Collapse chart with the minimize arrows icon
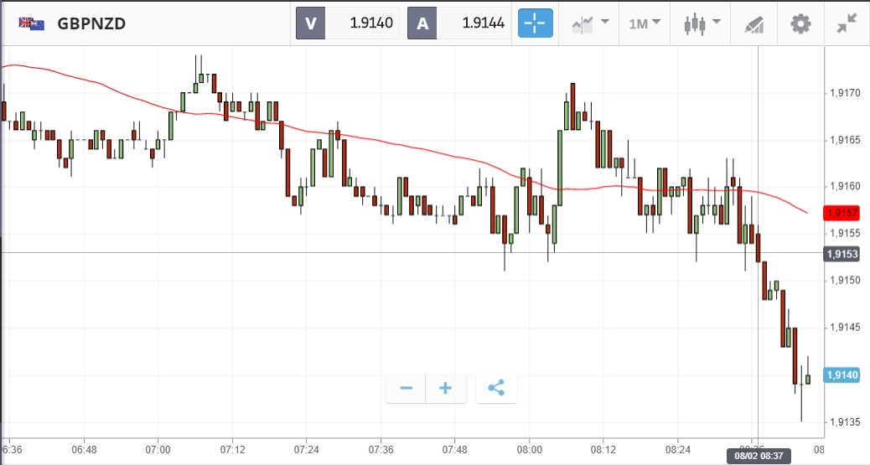Screen dimensions: 870x465 pyautogui.click(x=847, y=23)
